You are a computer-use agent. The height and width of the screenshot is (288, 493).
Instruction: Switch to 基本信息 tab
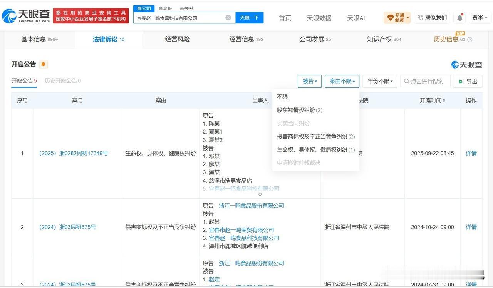39,39
